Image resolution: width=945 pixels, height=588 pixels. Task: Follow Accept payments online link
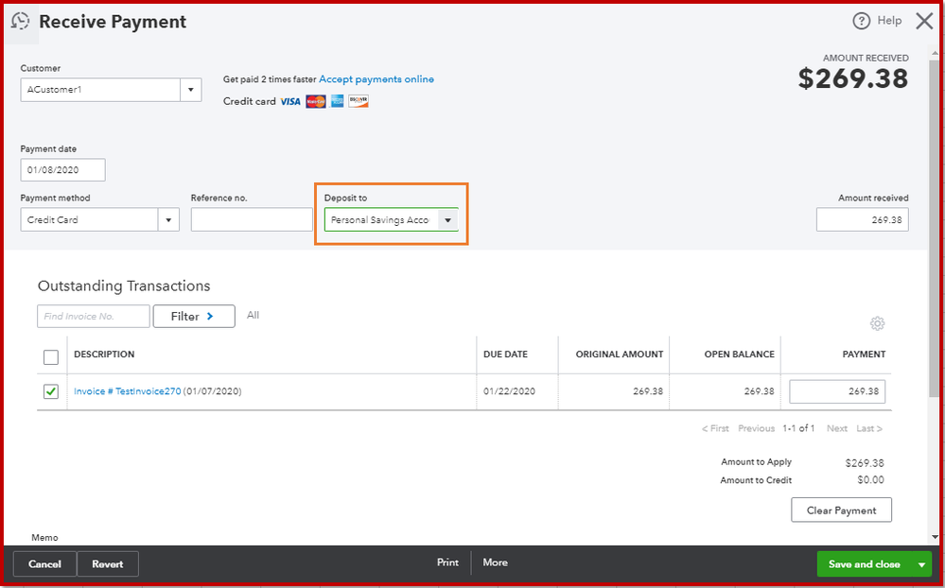[376, 78]
